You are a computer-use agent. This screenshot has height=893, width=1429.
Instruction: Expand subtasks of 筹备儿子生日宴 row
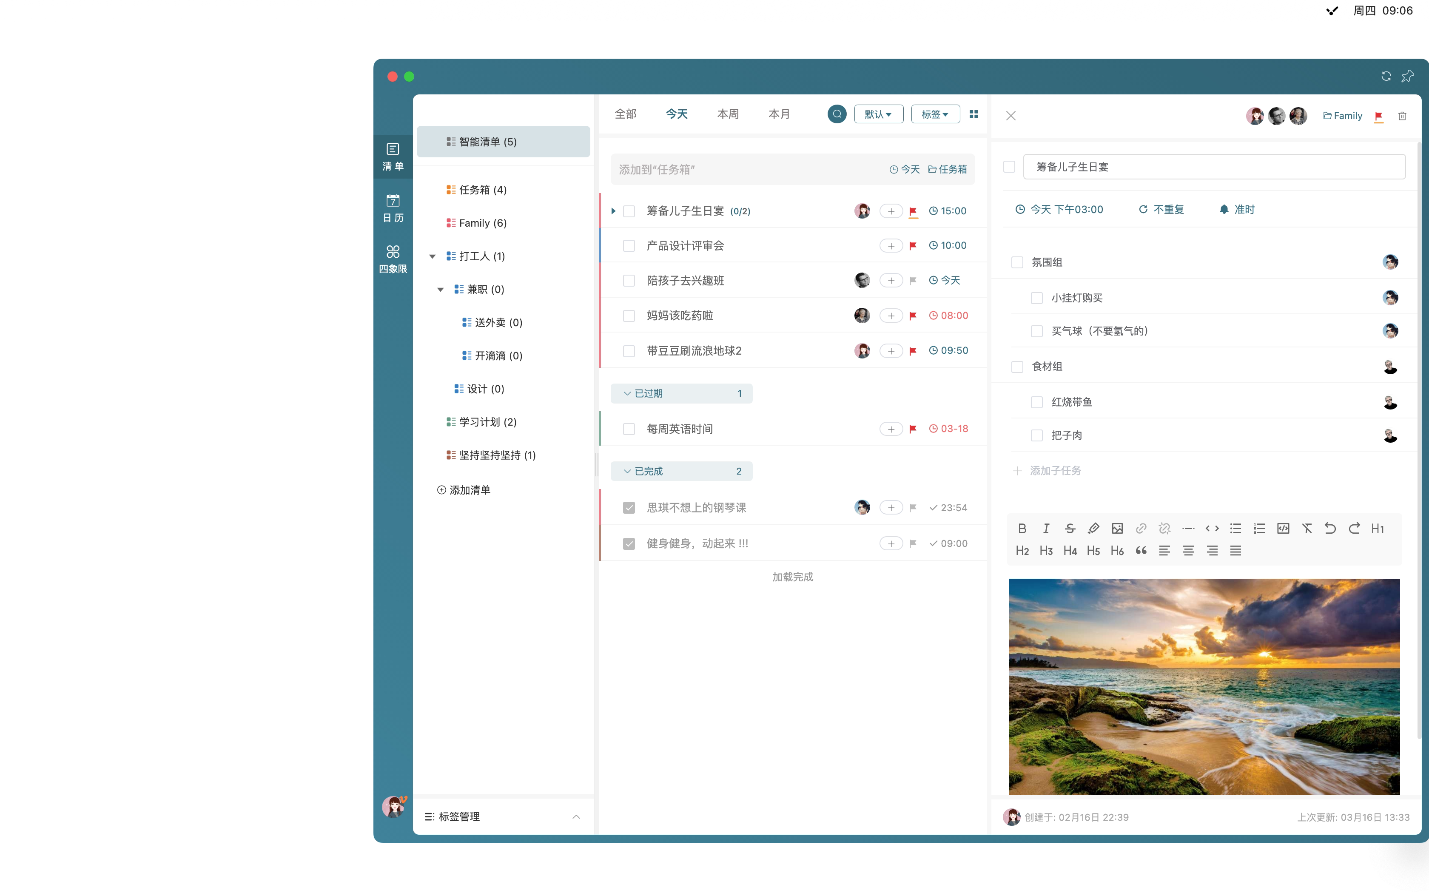[613, 211]
